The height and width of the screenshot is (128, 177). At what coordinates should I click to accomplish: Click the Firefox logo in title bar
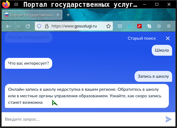(x=6, y=4)
